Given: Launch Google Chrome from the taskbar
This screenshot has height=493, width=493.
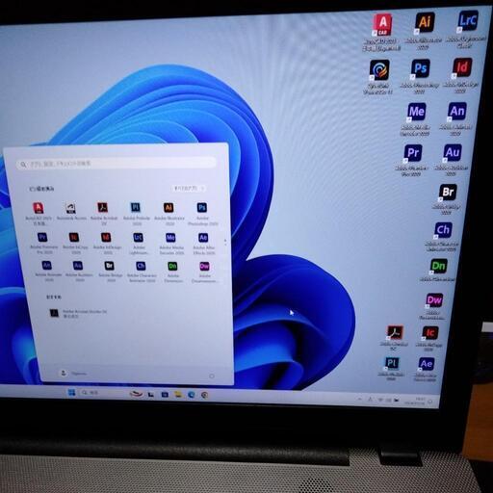Looking at the screenshot, I should coord(204,395).
